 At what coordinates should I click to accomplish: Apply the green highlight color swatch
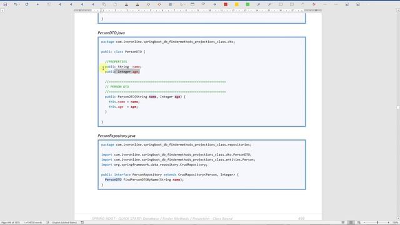[x=247, y=4]
